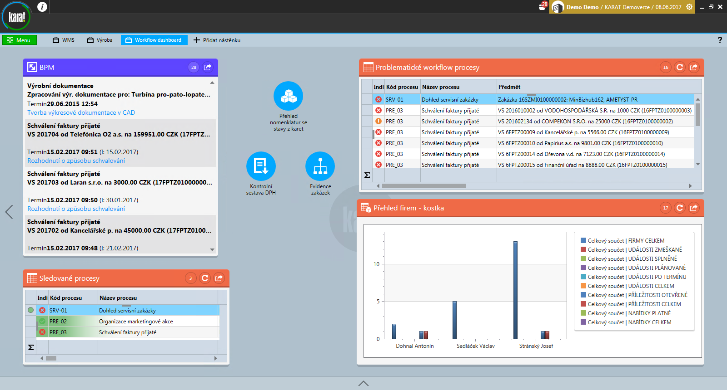Image resolution: width=727 pixels, height=390 pixels.
Task: Click the green Menu button
Action: pyautogui.click(x=19, y=40)
